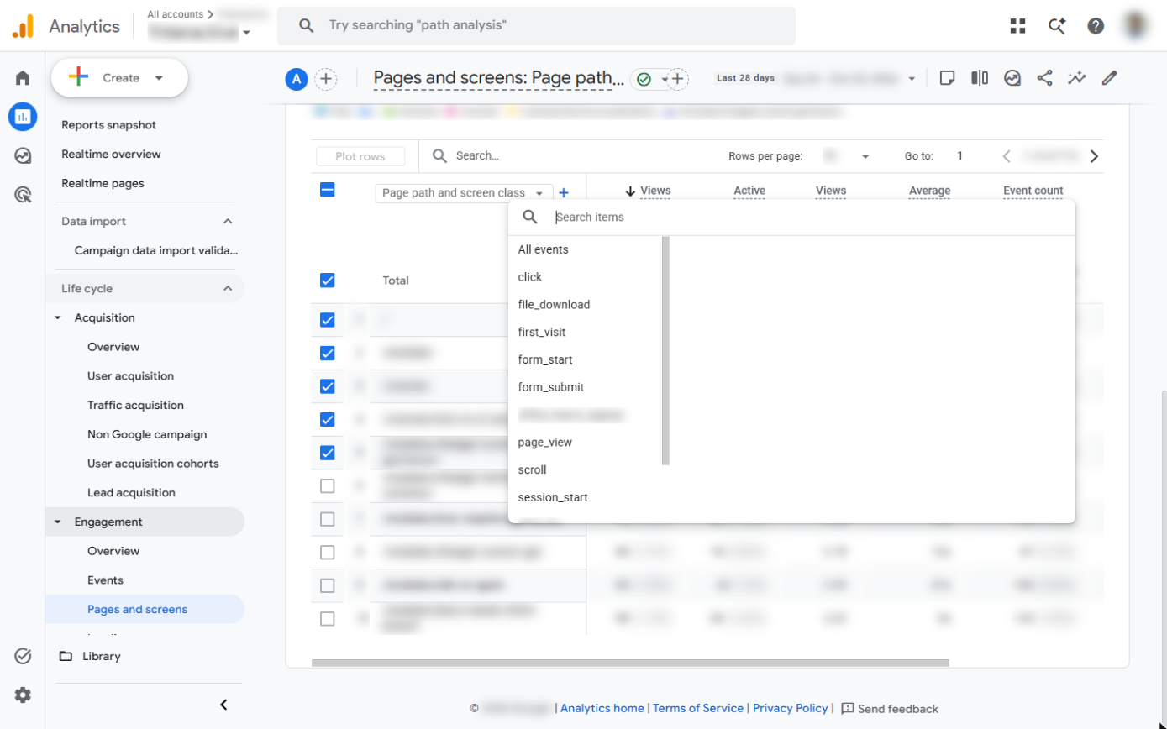
Task: Click the top Analytics search bar
Action: pos(536,26)
